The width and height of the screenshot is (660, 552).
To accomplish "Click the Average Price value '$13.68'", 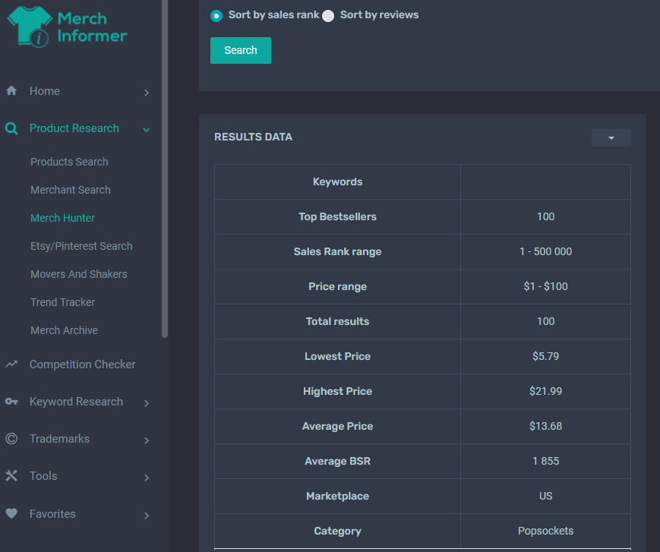I will pos(545,426).
